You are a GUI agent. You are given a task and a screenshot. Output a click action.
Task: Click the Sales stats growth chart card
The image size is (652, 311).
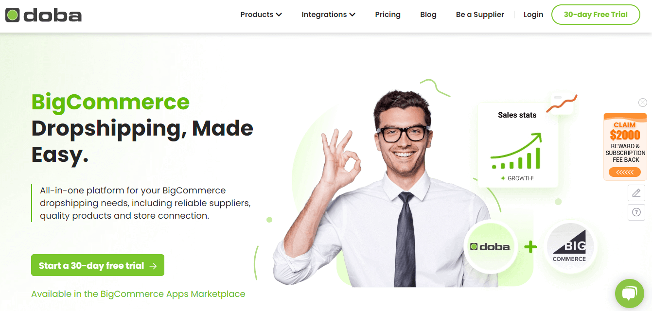click(517, 145)
